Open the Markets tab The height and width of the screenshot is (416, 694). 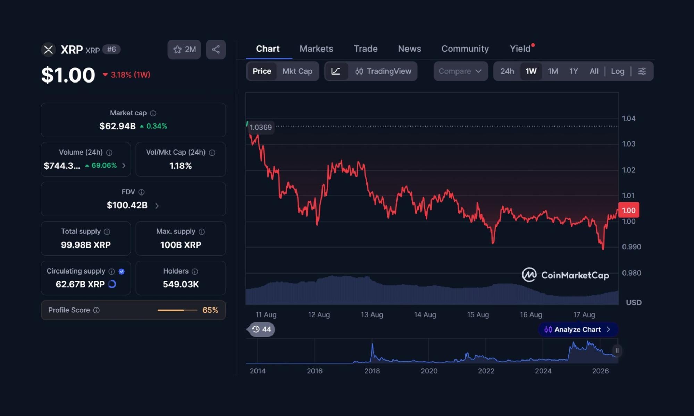point(316,49)
